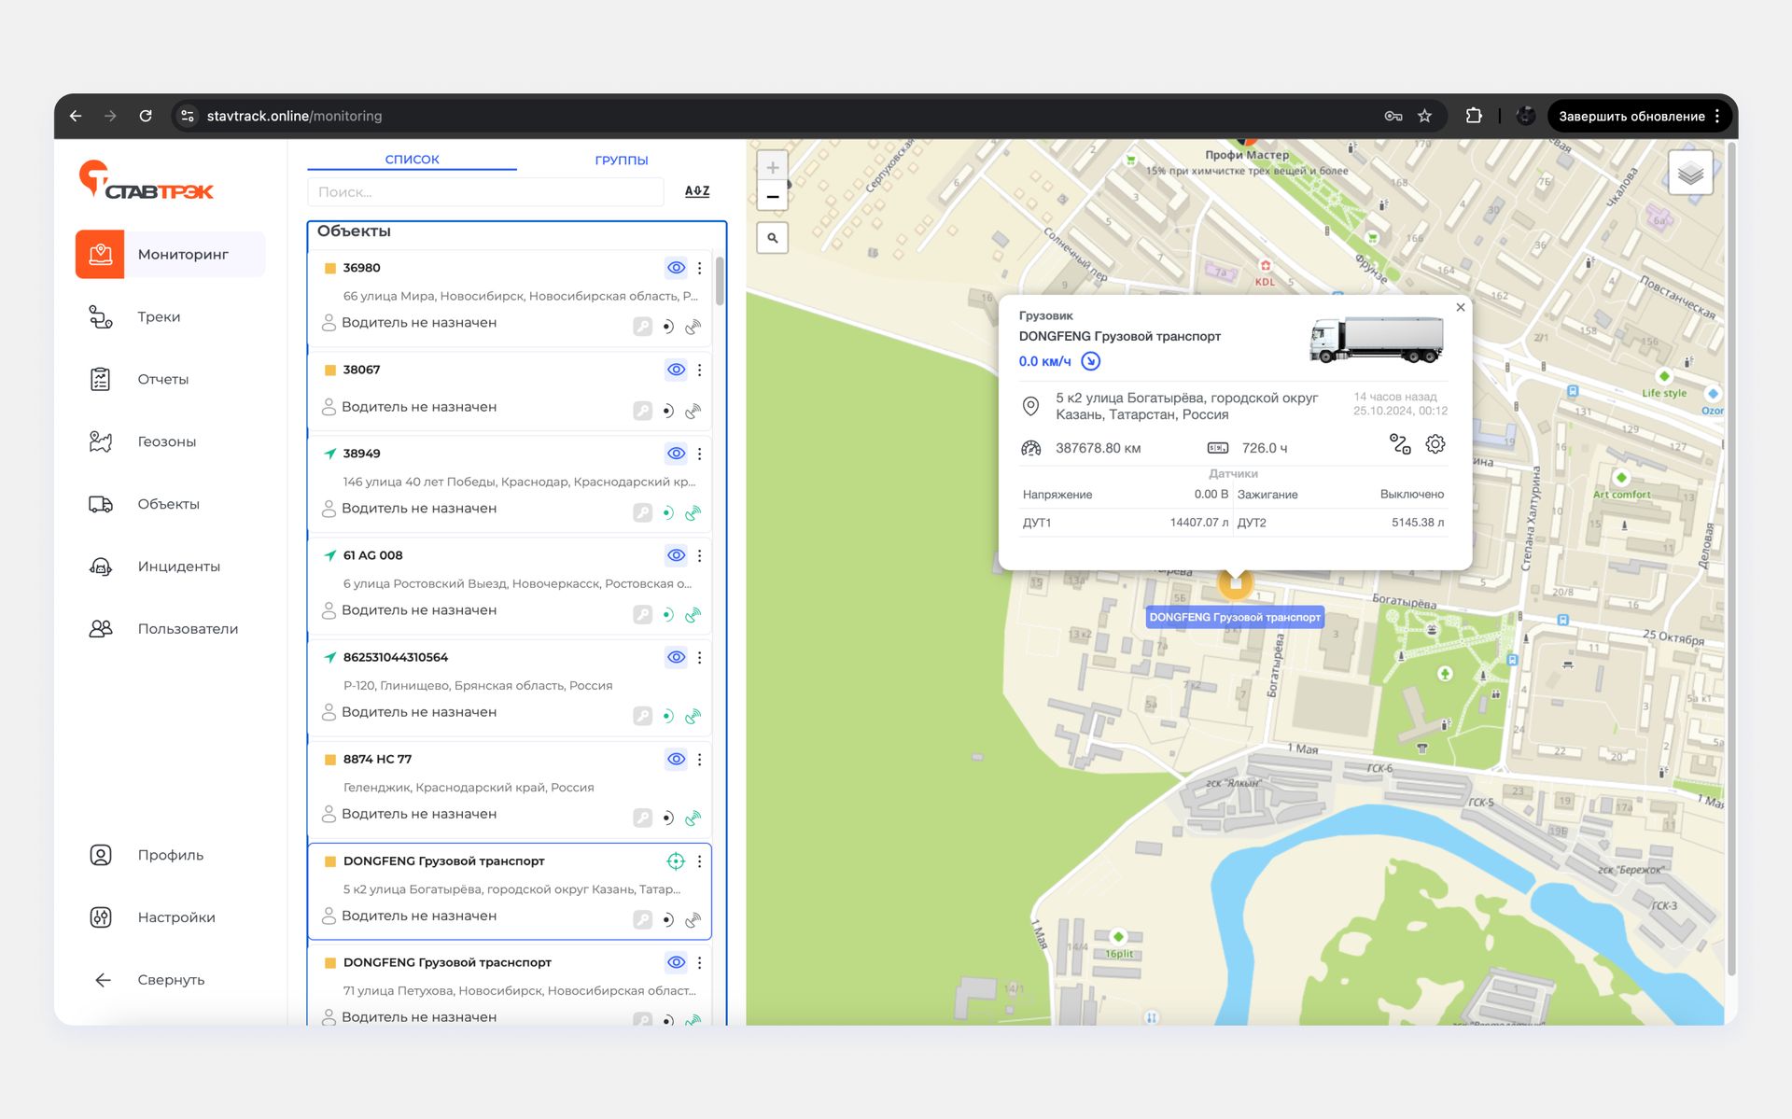Open Отчеты in the sidebar menu
This screenshot has width=1792, height=1119.
[162, 379]
